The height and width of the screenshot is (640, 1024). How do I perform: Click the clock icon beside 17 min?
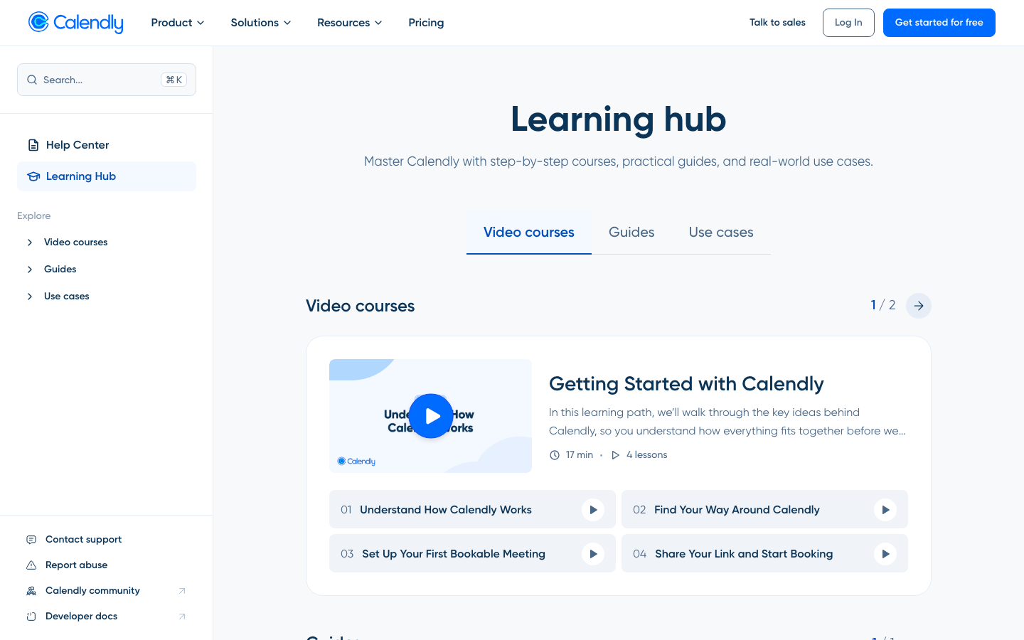555,455
